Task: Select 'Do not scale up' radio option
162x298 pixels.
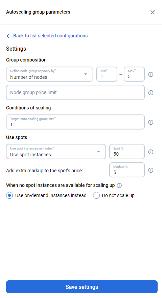Action: [x=96, y=195]
